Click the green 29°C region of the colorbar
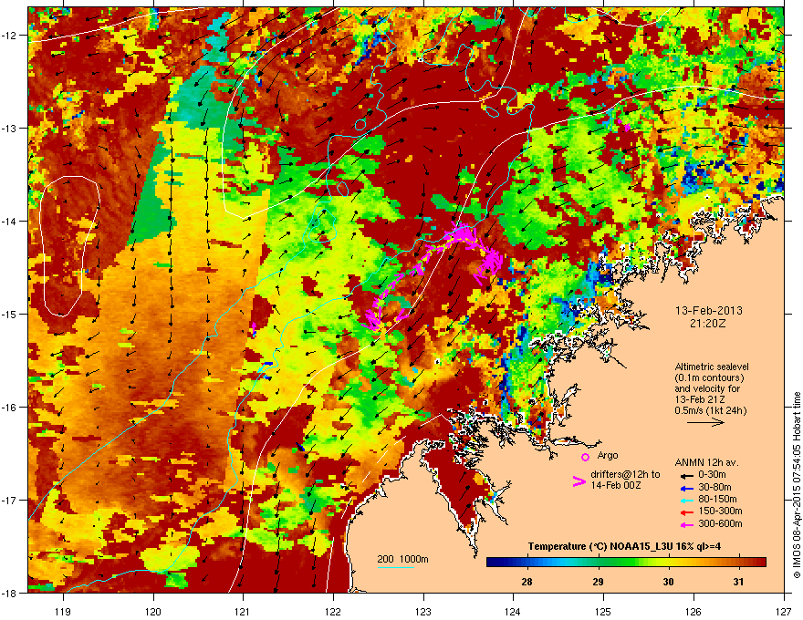The image size is (803, 620). point(598,563)
